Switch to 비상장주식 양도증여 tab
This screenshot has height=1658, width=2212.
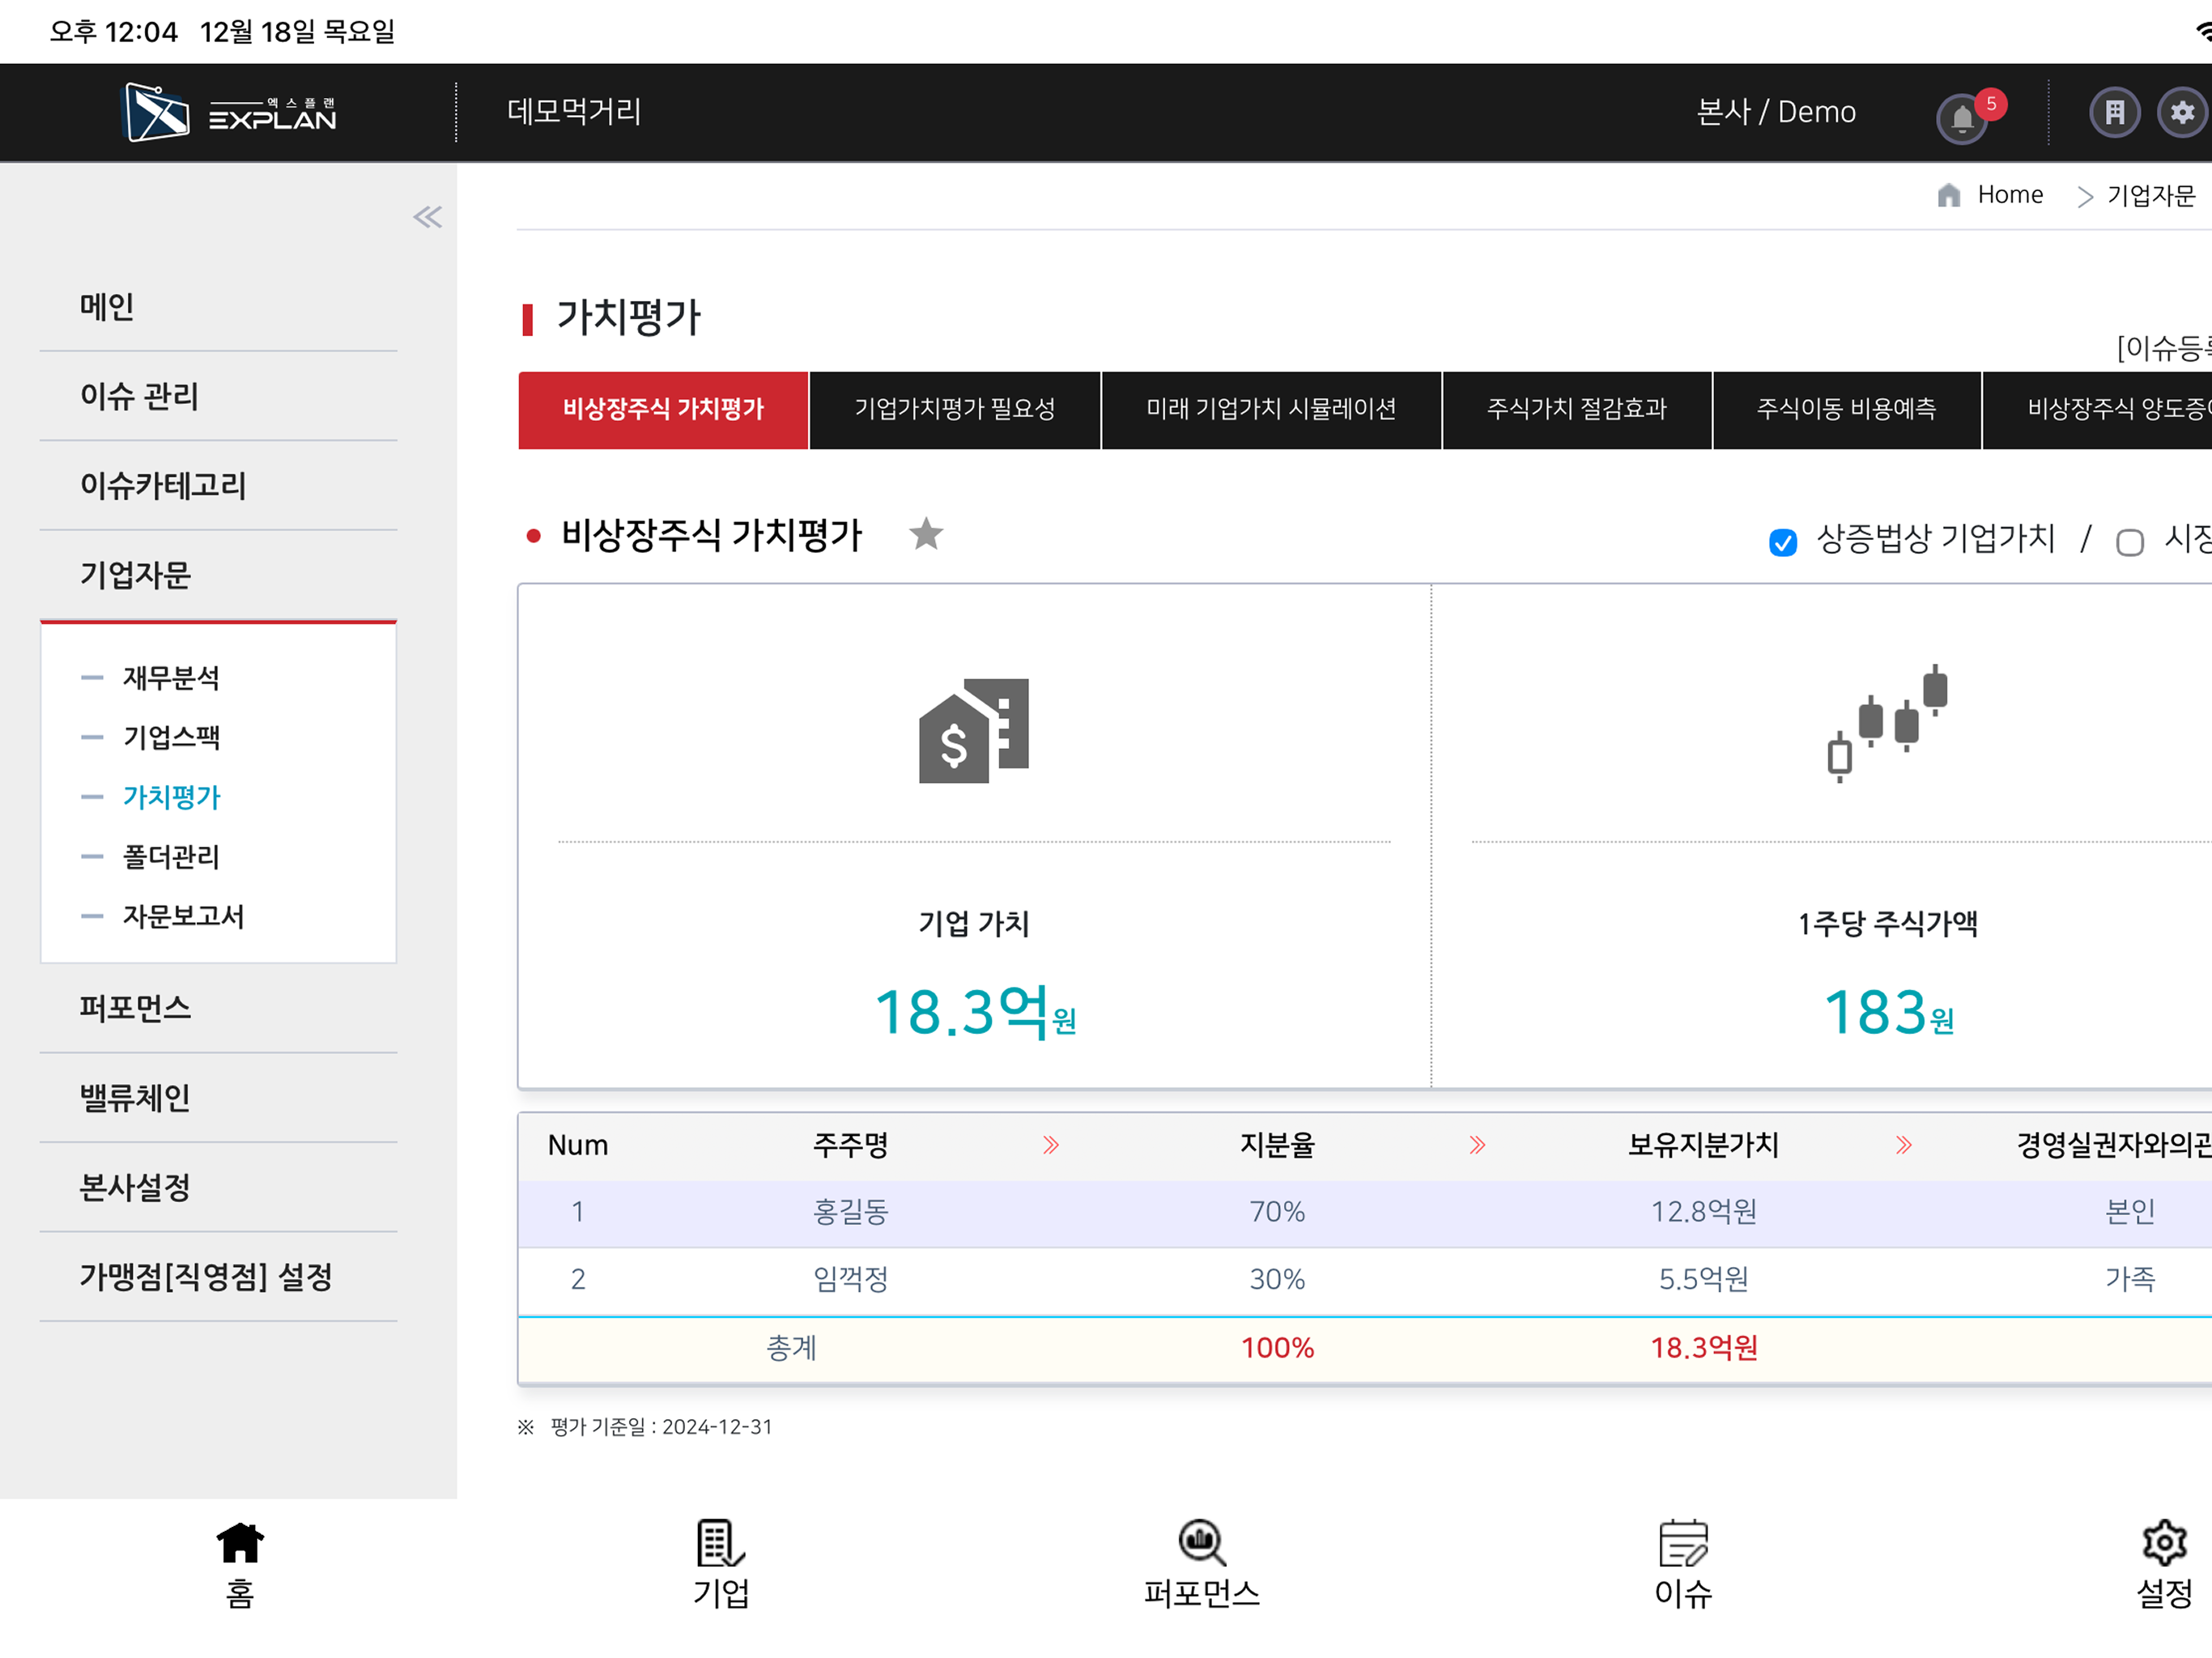(2097, 410)
